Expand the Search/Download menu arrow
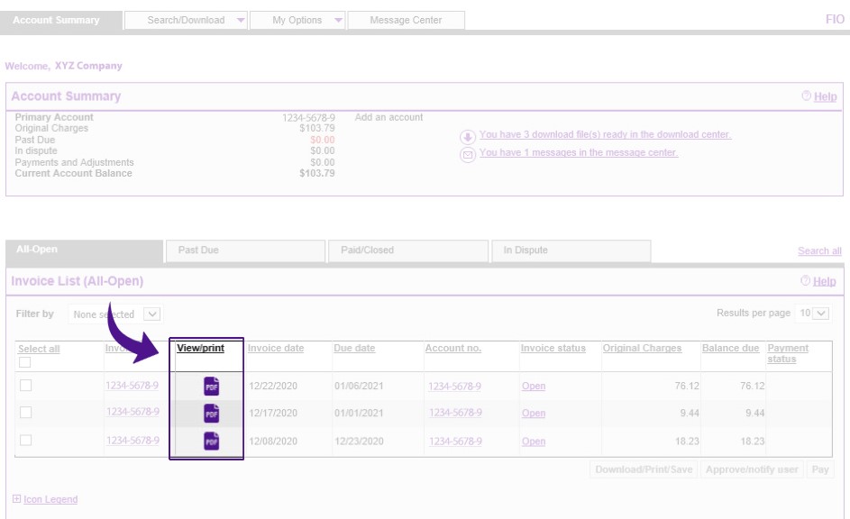This screenshot has width=850, height=519. [241, 21]
